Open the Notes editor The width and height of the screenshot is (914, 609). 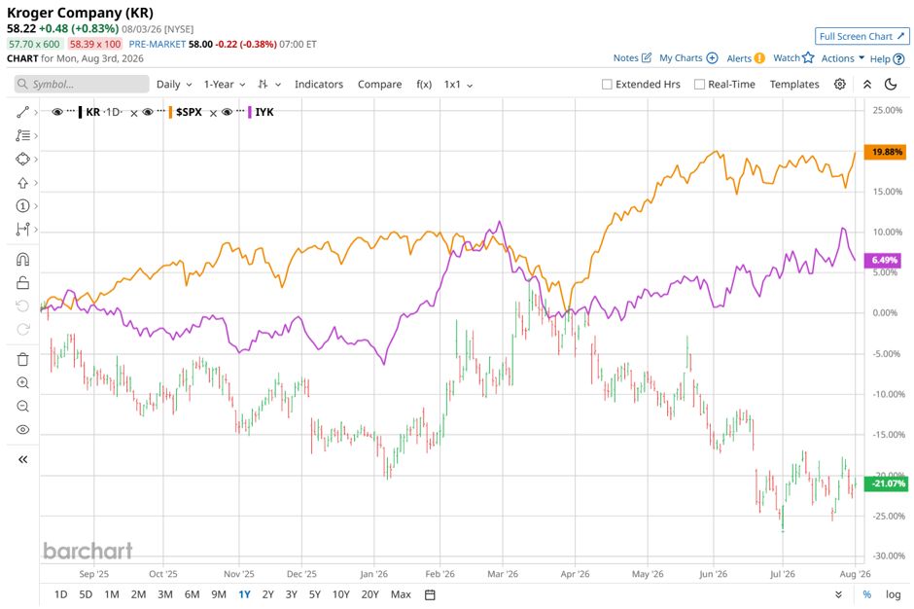[x=632, y=57]
